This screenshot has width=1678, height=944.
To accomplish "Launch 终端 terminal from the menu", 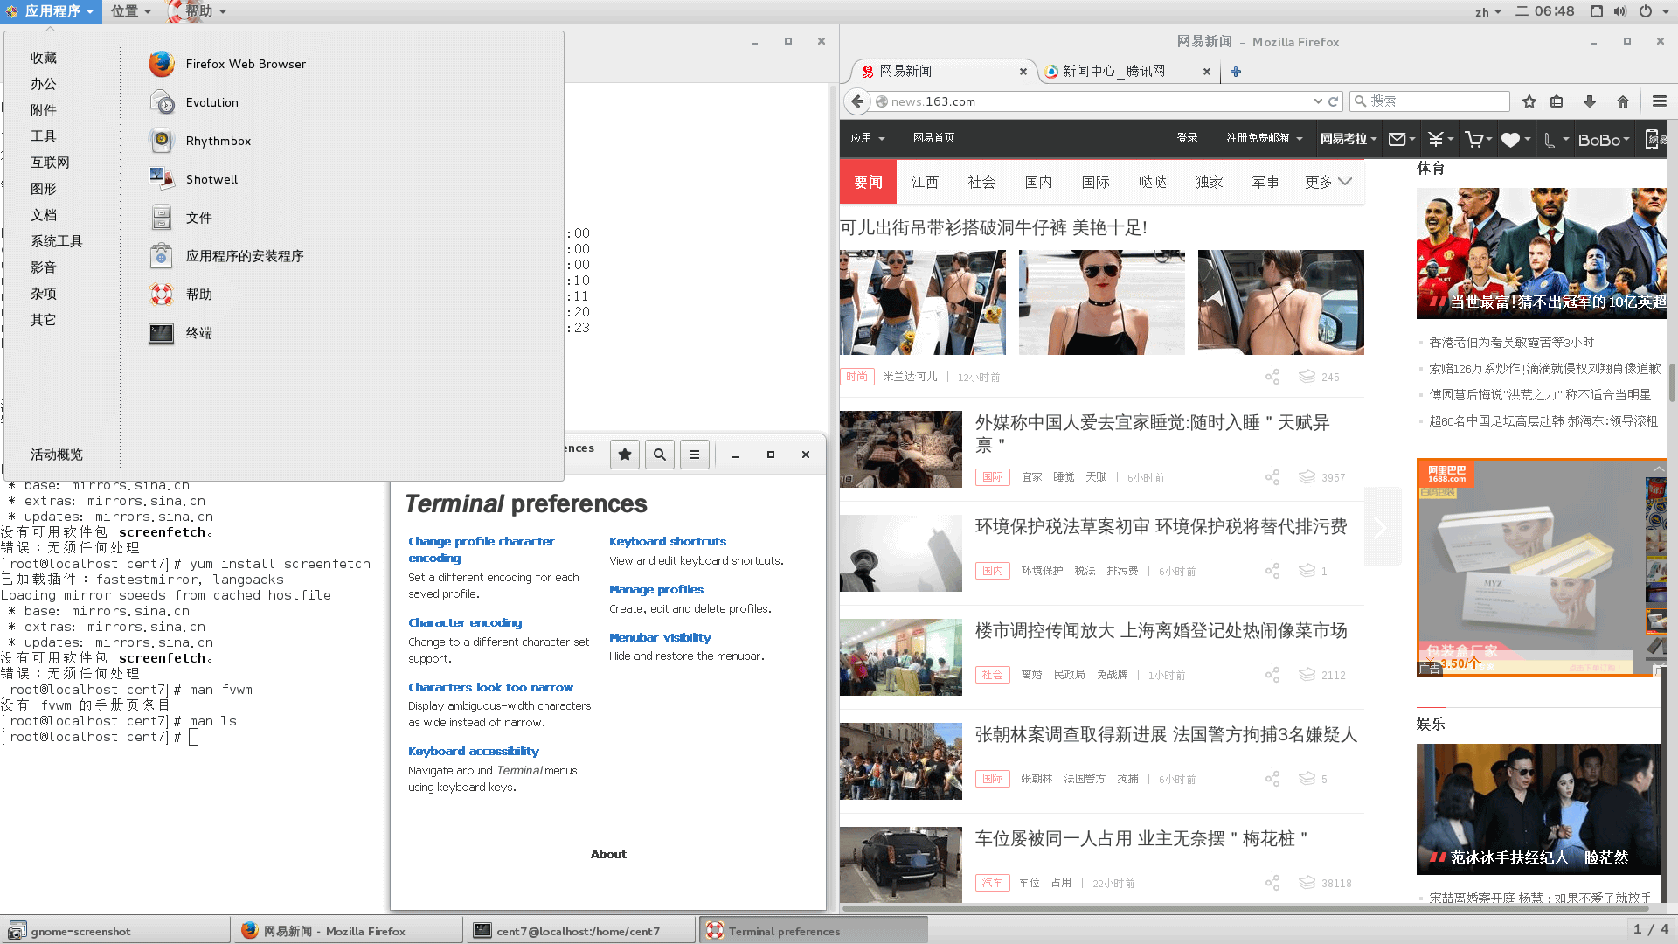I will pyautogui.click(x=180, y=333).
